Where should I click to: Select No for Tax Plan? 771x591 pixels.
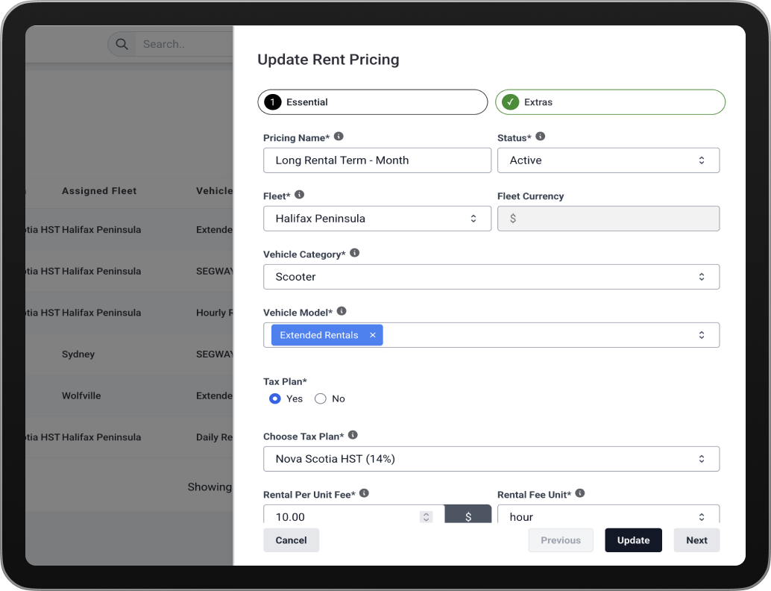point(321,398)
